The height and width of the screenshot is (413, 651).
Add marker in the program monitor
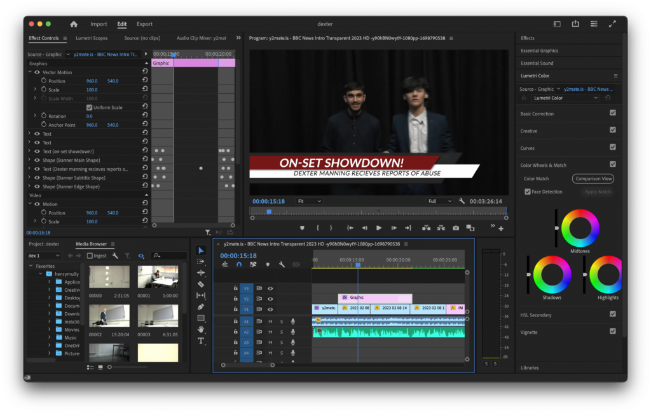point(302,228)
